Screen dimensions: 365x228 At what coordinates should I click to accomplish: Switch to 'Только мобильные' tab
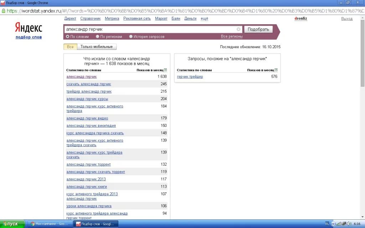pos(97,47)
